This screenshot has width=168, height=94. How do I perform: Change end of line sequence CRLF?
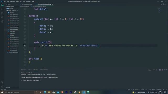pyautogui.click(x=146, y=90)
